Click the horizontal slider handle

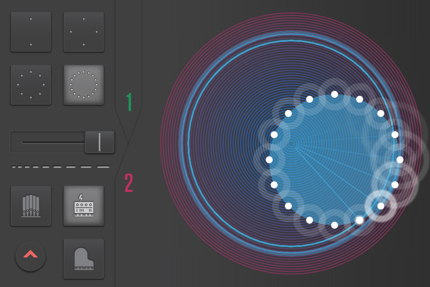point(99,142)
